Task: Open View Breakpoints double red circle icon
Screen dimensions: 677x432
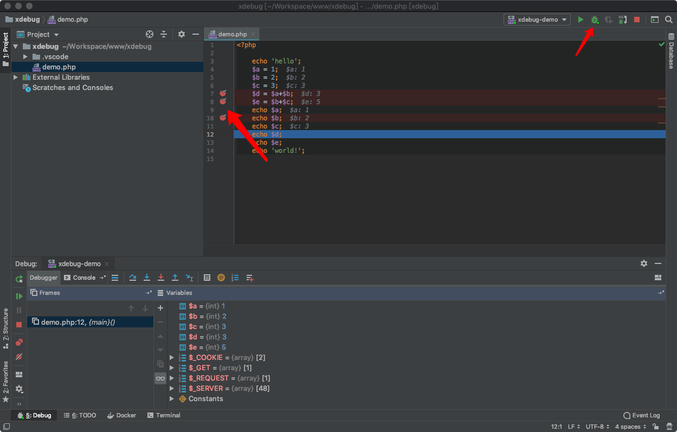Action: coord(19,343)
